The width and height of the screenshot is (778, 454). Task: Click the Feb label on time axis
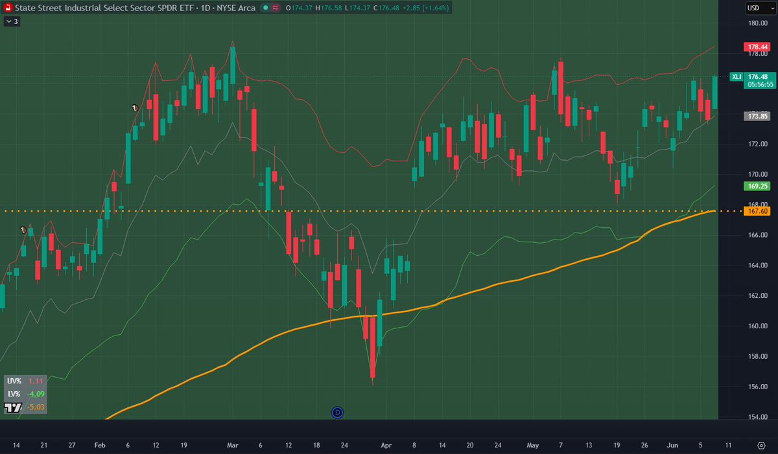click(99, 446)
